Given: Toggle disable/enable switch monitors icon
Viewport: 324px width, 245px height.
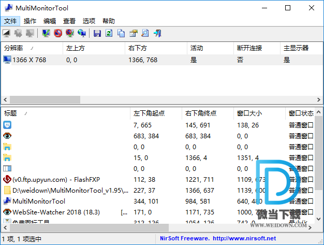Looking at the screenshot, I should (x=70, y=33).
